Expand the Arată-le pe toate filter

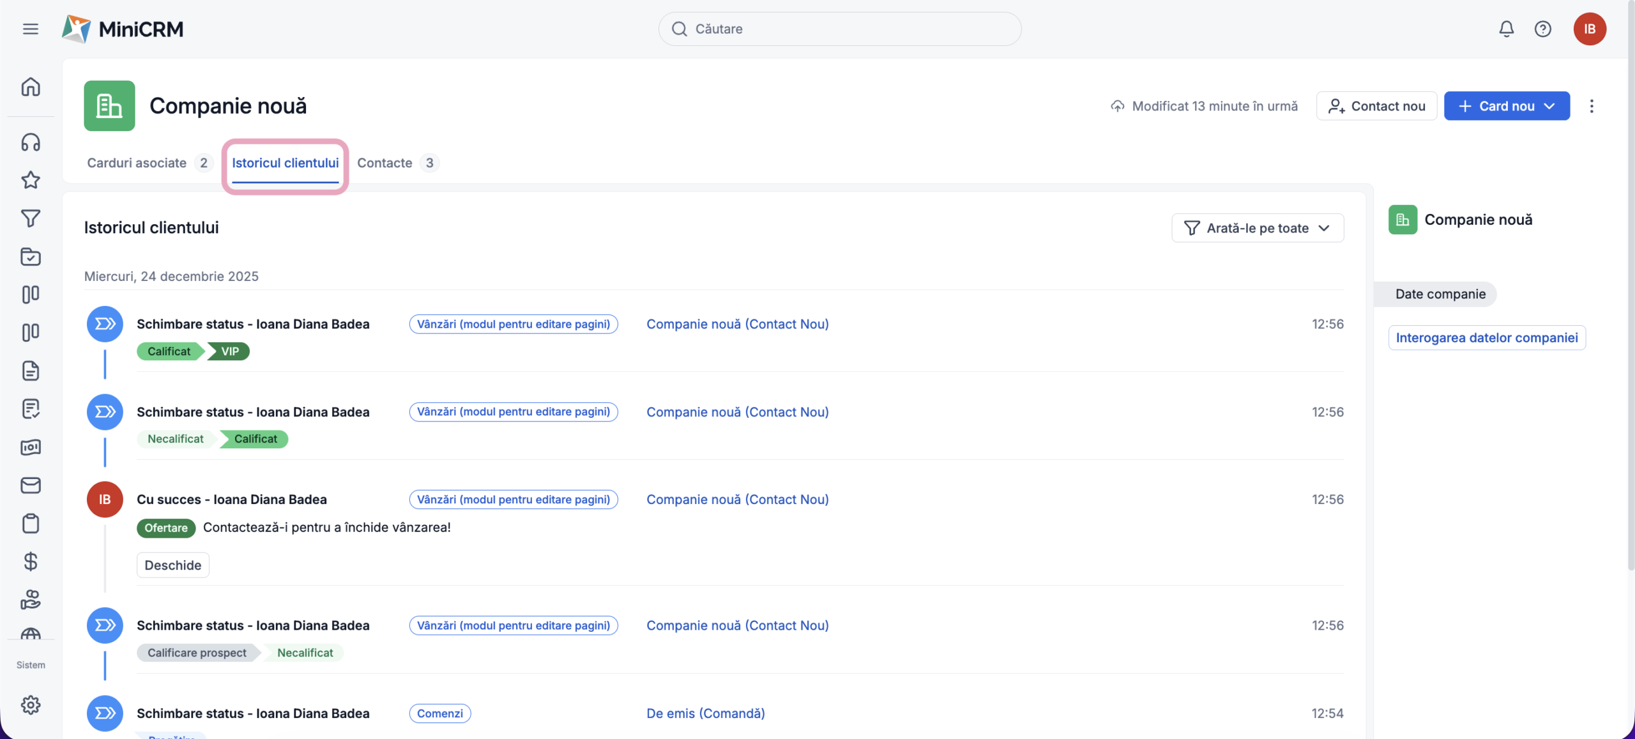[1257, 228]
